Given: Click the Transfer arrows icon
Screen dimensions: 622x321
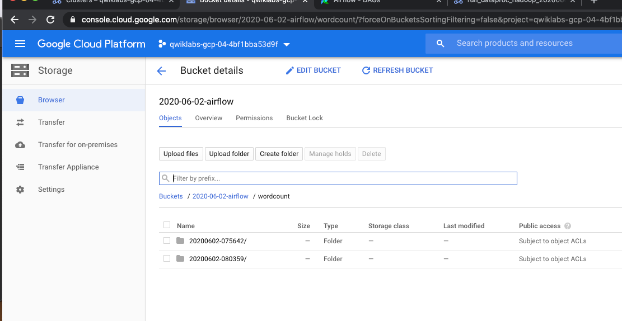Looking at the screenshot, I should point(20,122).
